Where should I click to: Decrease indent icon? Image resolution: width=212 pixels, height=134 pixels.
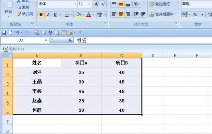(x=136, y=14)
